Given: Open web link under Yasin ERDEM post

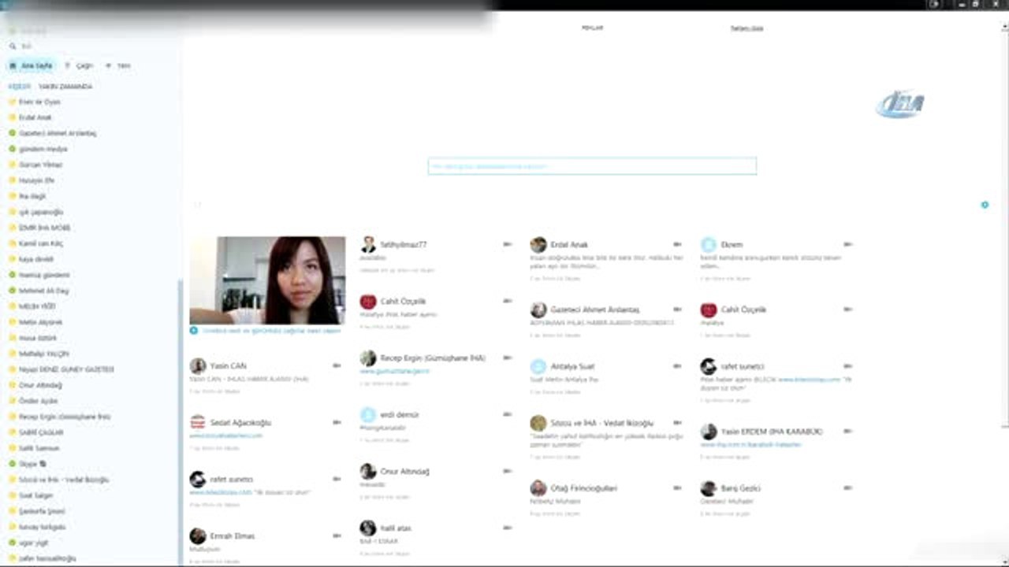Looking at the screenshot, I should point(751,444).
